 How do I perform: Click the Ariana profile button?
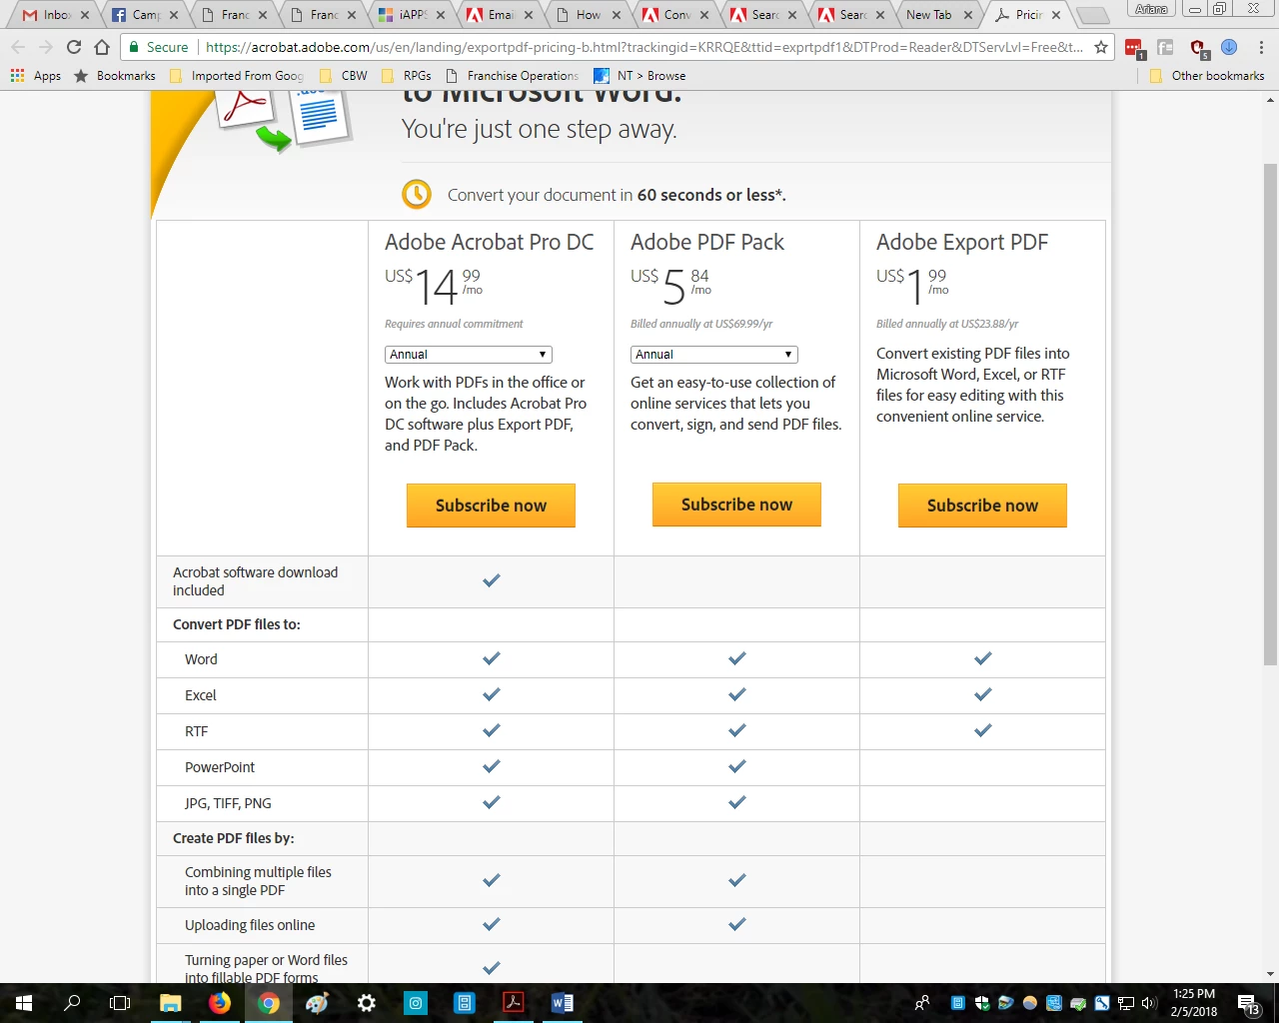pyautogui.click(x=1152, y=9)
